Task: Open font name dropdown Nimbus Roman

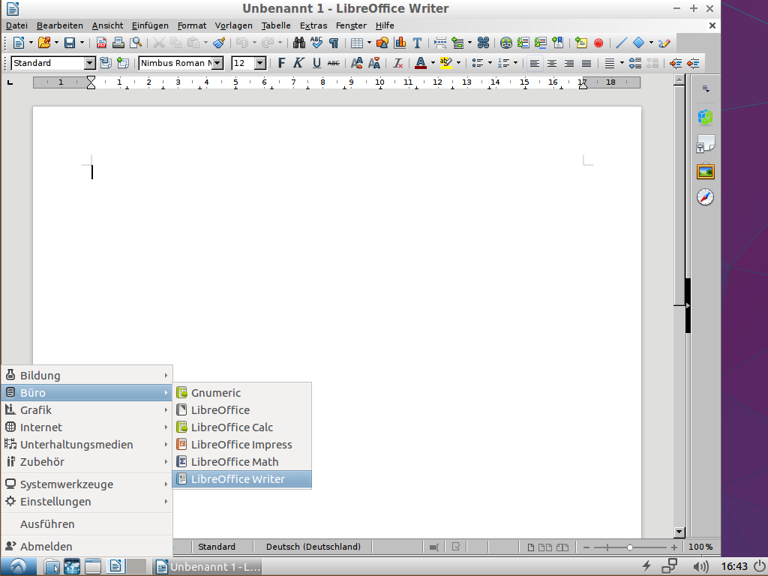Action: click(217, 63)
